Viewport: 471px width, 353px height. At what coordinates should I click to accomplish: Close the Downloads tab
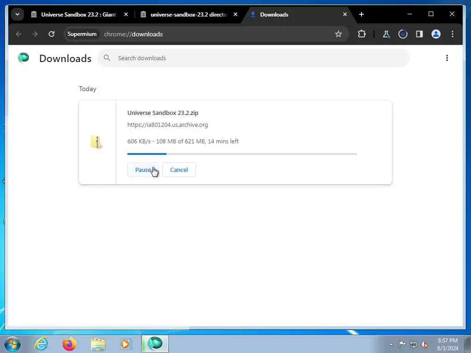point(345,14)
